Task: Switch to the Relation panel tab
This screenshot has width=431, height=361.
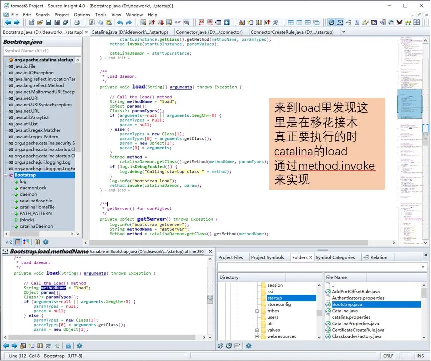Action: coord(375,258)
